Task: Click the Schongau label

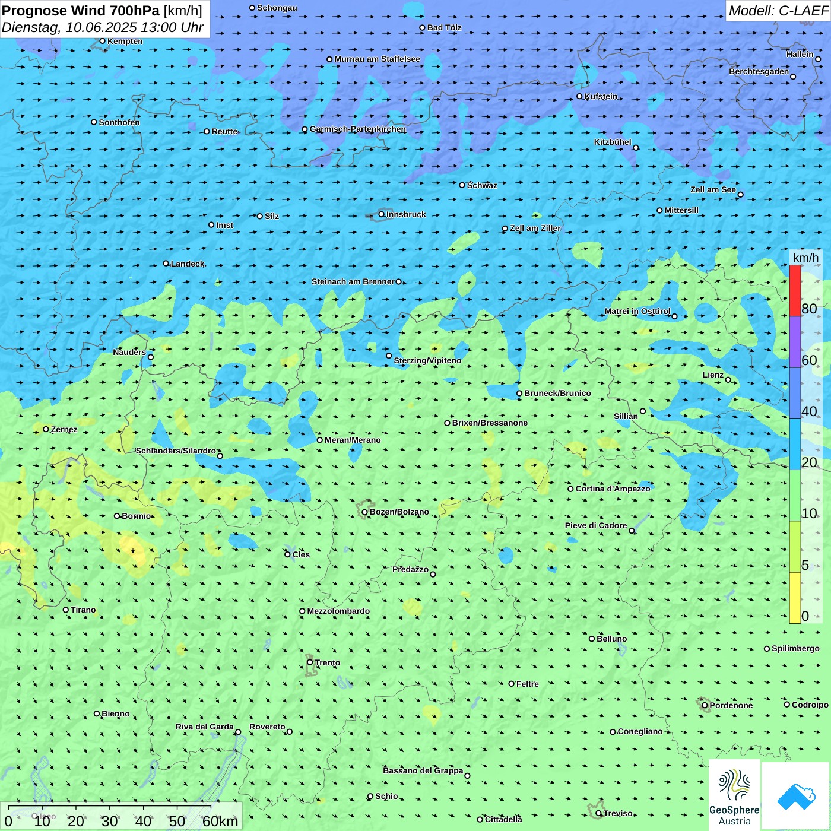Action: click(277, 8)
